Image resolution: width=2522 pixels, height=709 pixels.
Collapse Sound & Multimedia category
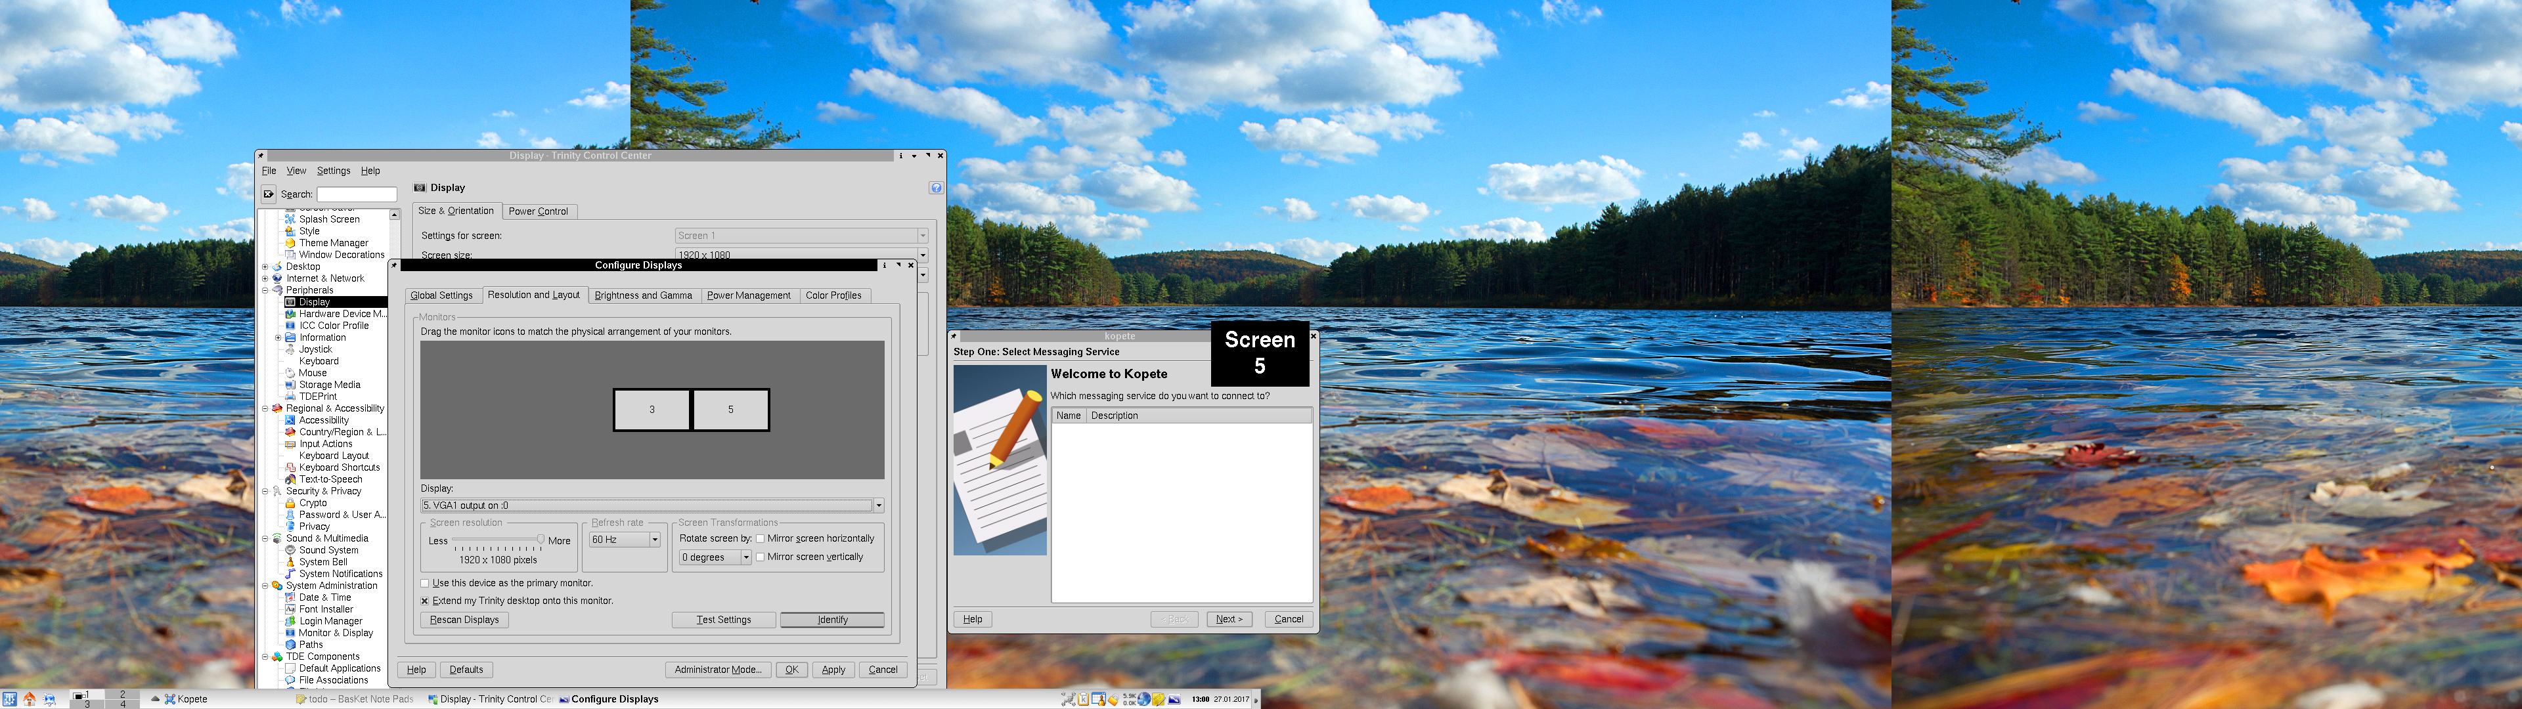(x=265, y=538)
